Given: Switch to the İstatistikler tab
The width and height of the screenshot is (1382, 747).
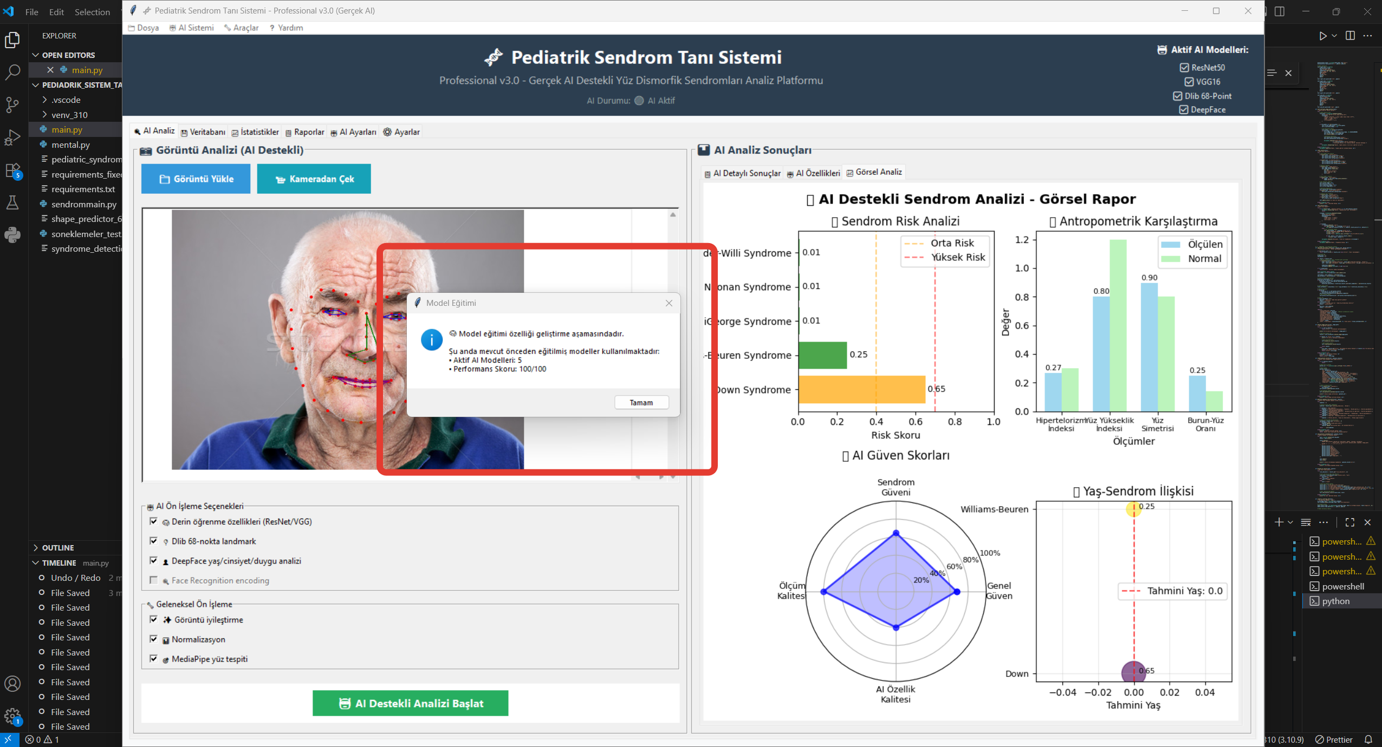Looking at the screenshot, I should (x=255, y=132).
